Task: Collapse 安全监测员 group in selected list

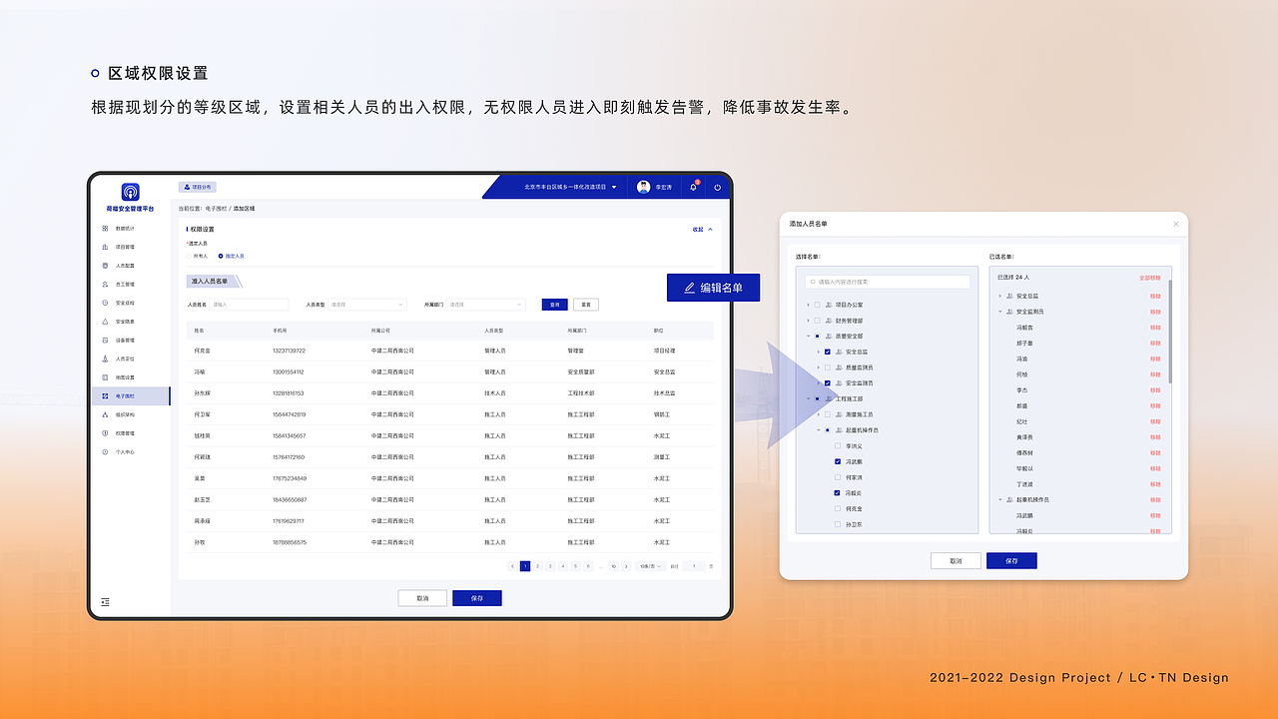Action: pos(999,312)
